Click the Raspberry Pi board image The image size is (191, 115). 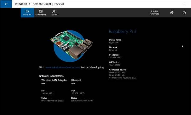point(72,46)
